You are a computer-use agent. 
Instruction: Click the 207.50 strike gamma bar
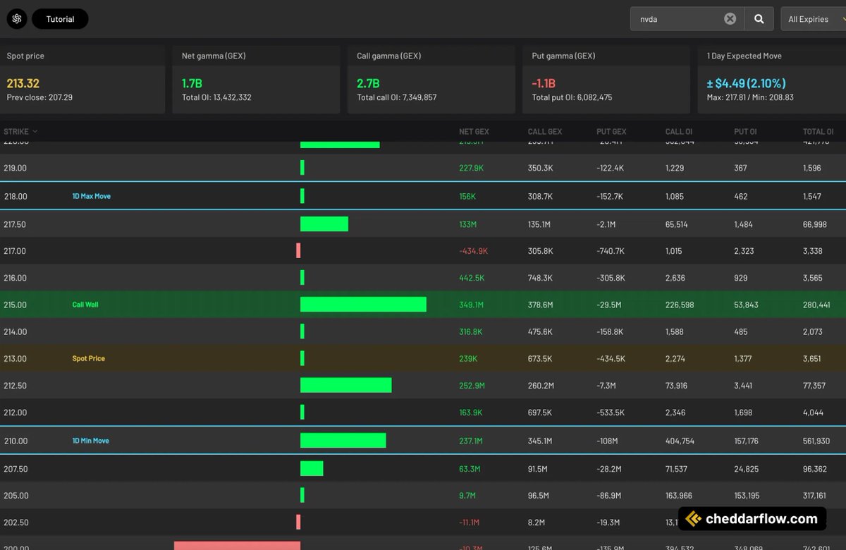point(312,468)
